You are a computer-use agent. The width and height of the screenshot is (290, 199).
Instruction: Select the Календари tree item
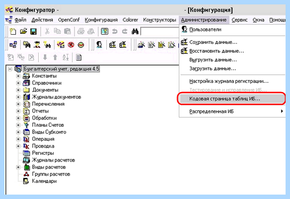[x=44, y=181]
